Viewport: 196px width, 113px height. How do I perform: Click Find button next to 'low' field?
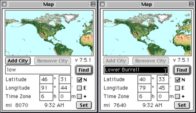[x=84, y=70]
